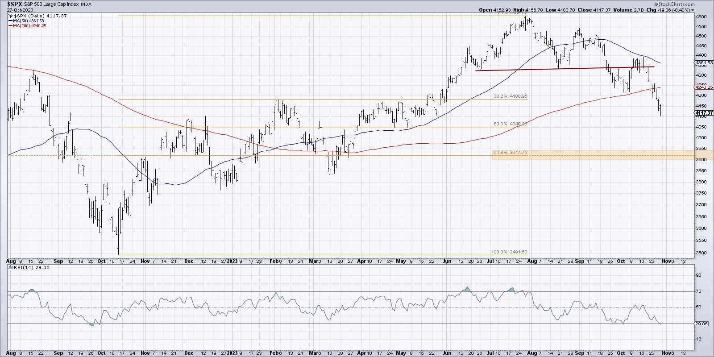Select the 4240.25 MA(200) price tag
Image resolution: width=714 pixels, height=357 pixels.
704,87
